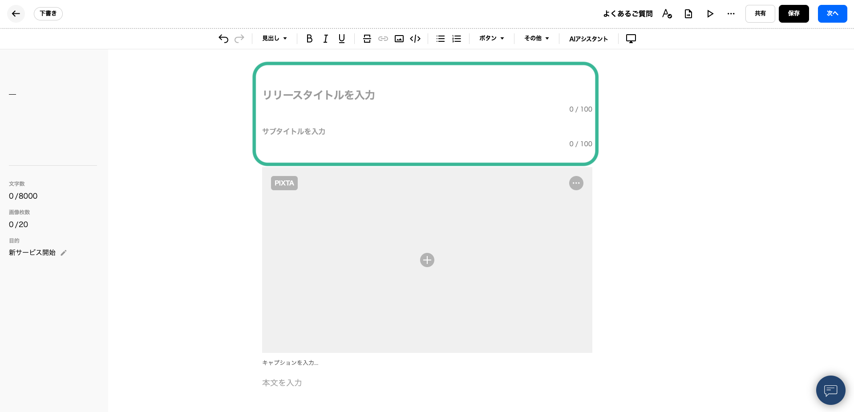The height and width of the screenshot is (412, 854).
Task: Click the 本文を入力 body text field
Action: (427, 383)
